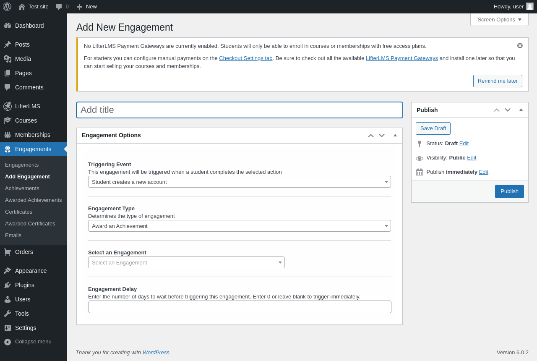Go to Awarded Achievements submenu item
537x361 pixels.
pos(34,200)
